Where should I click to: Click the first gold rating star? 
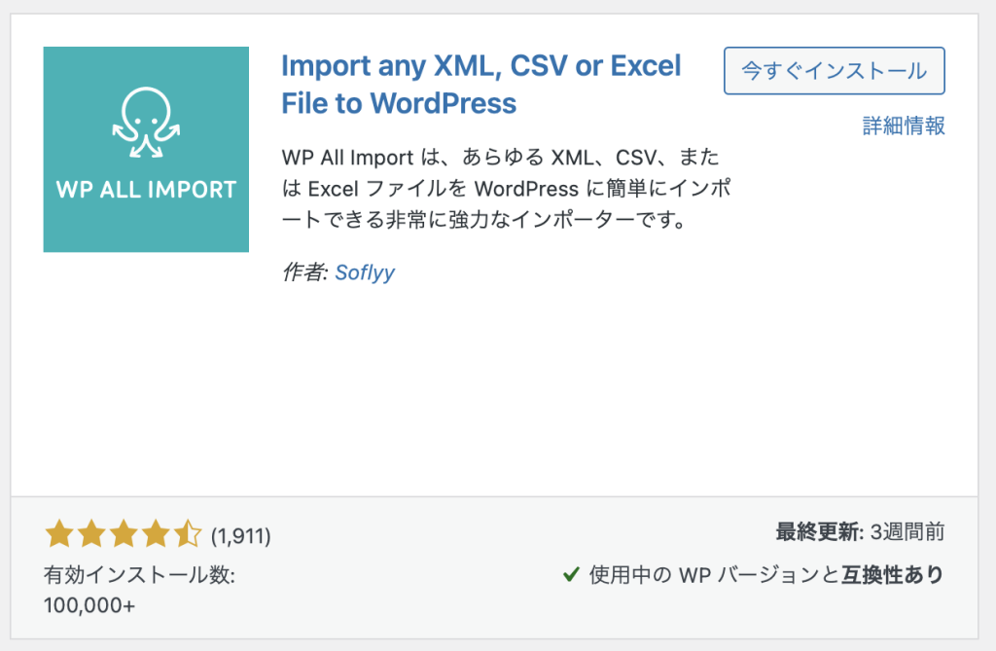tap(60, 533)
